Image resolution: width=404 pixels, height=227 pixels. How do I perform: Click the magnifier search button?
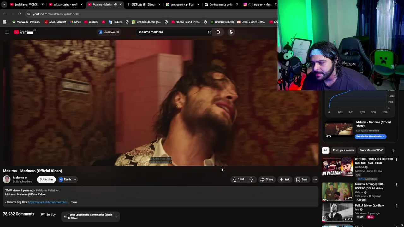coord(218,32)
